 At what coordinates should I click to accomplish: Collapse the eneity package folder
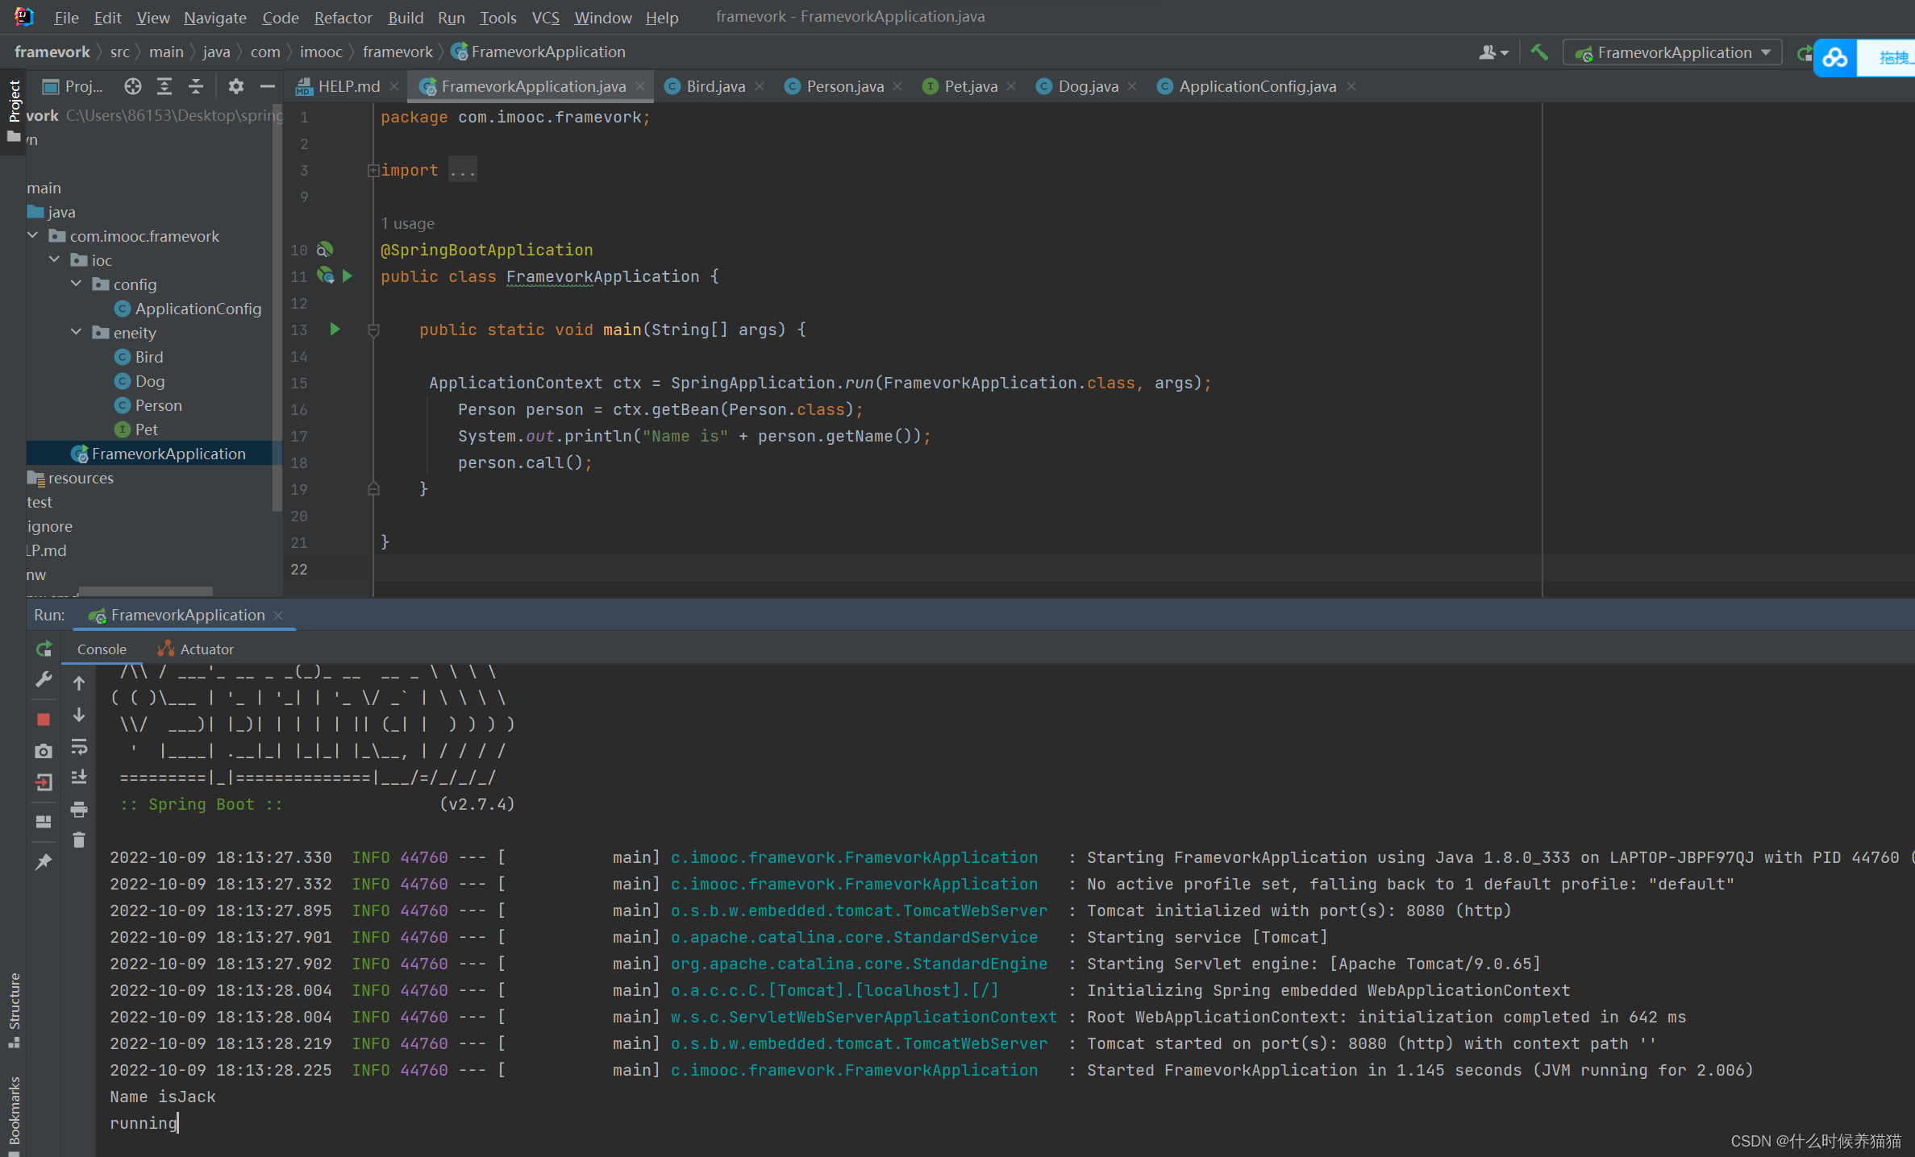click(x=77, y=333)
